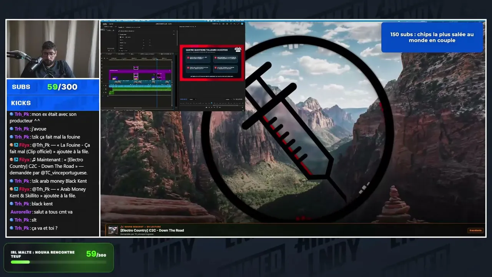Click the clair. logo in the Program Monitor preview
This screenshot has height=277, width=492.
[x=238, y=49]
